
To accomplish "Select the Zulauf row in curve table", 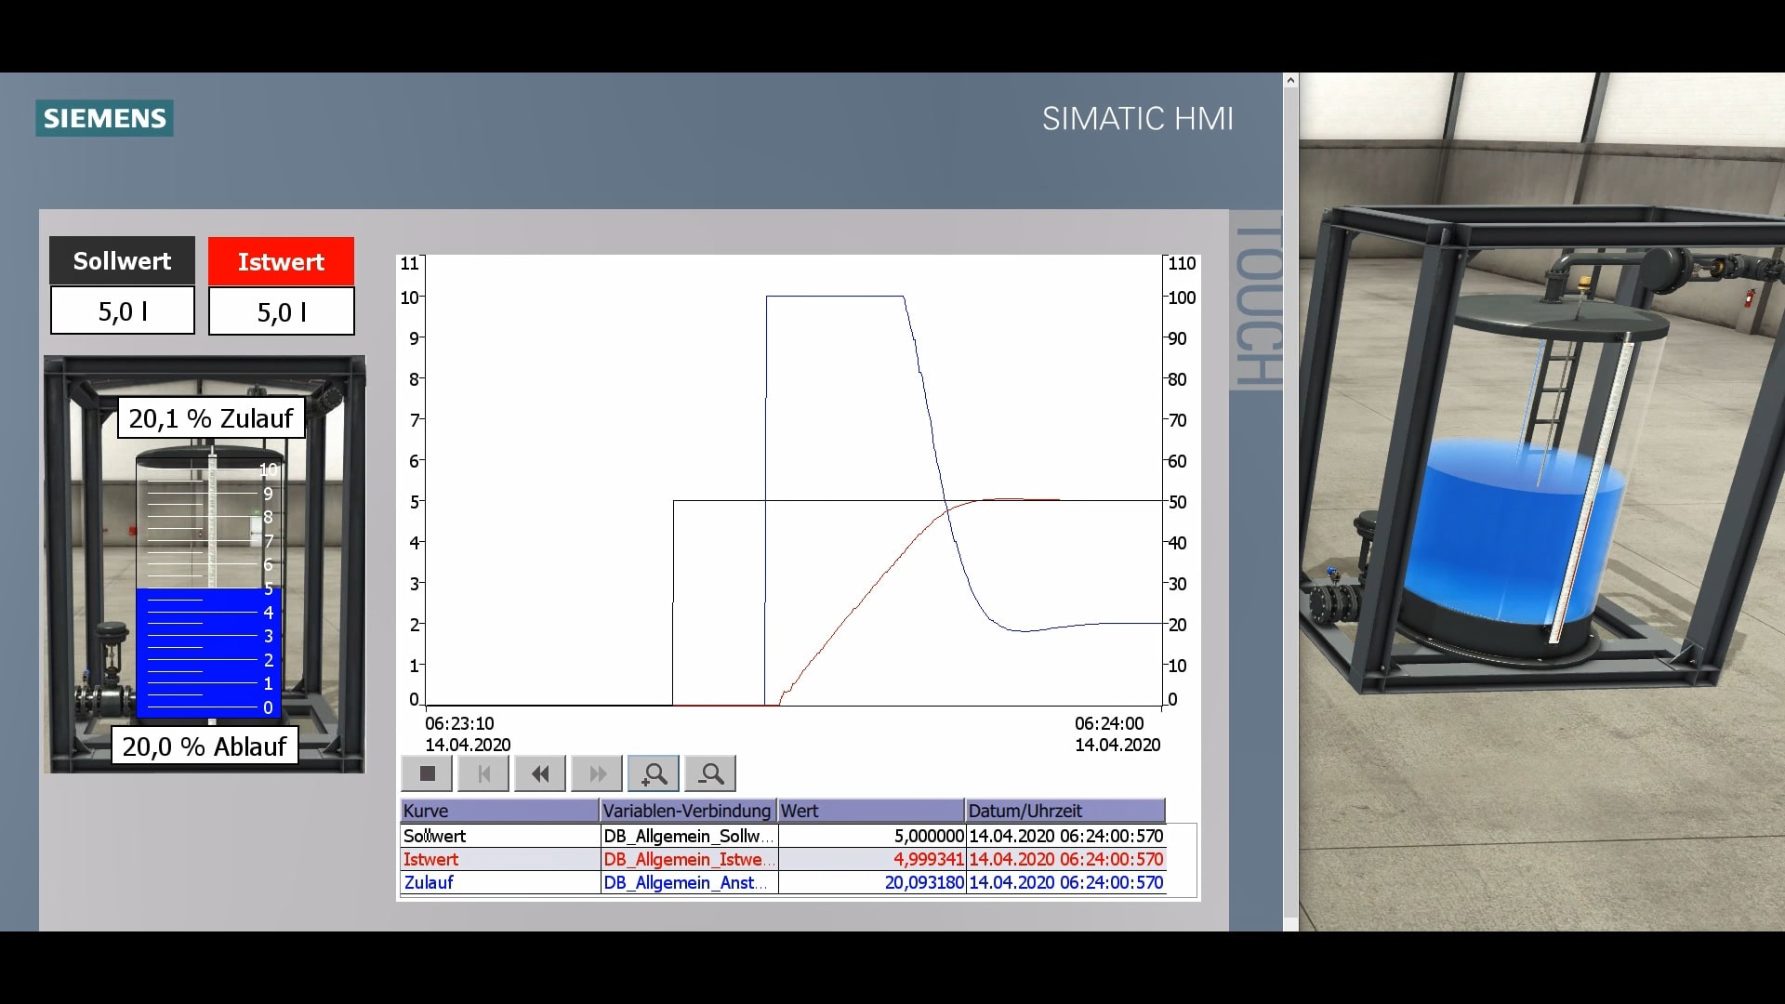I will point(499,882).
